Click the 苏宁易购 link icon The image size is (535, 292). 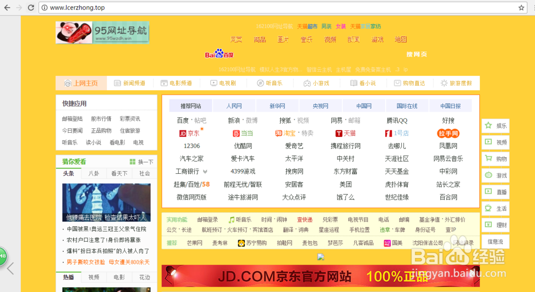241,243
